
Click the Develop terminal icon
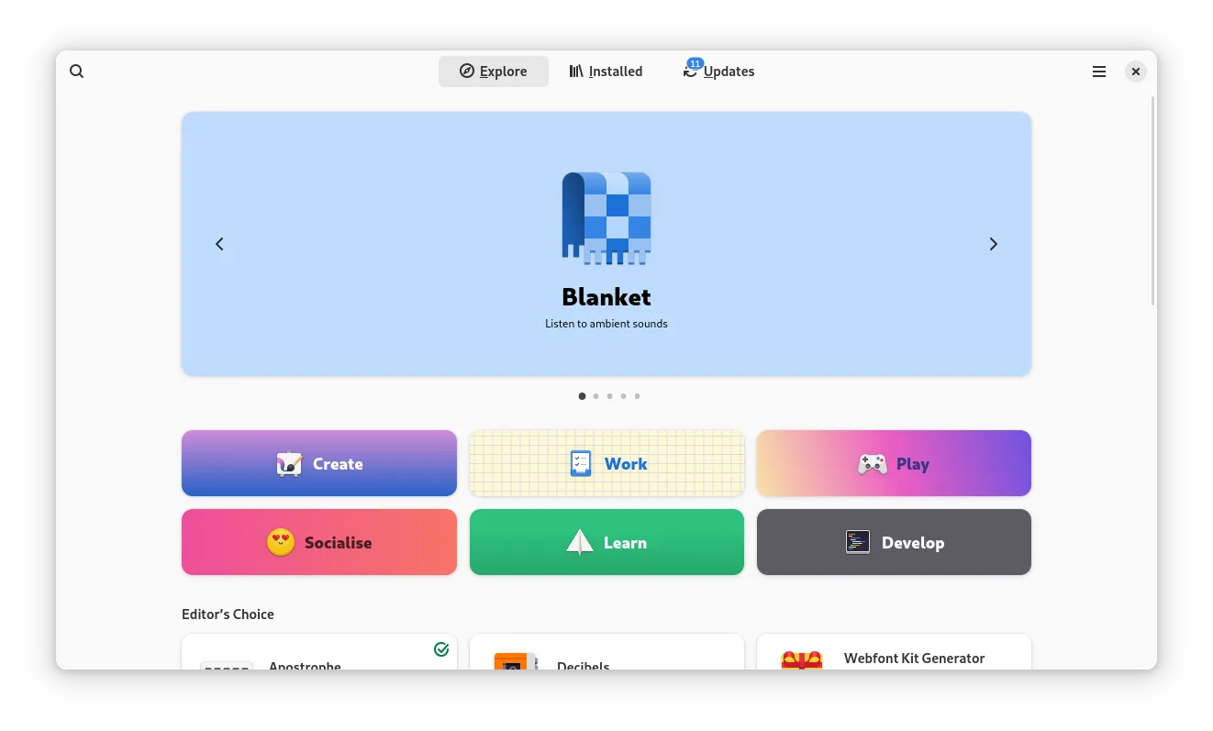click(858, 542)
